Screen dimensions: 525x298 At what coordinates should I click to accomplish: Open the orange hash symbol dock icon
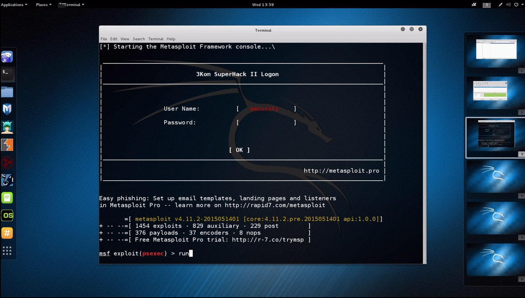pyautogui.click(x=7, y=233)
